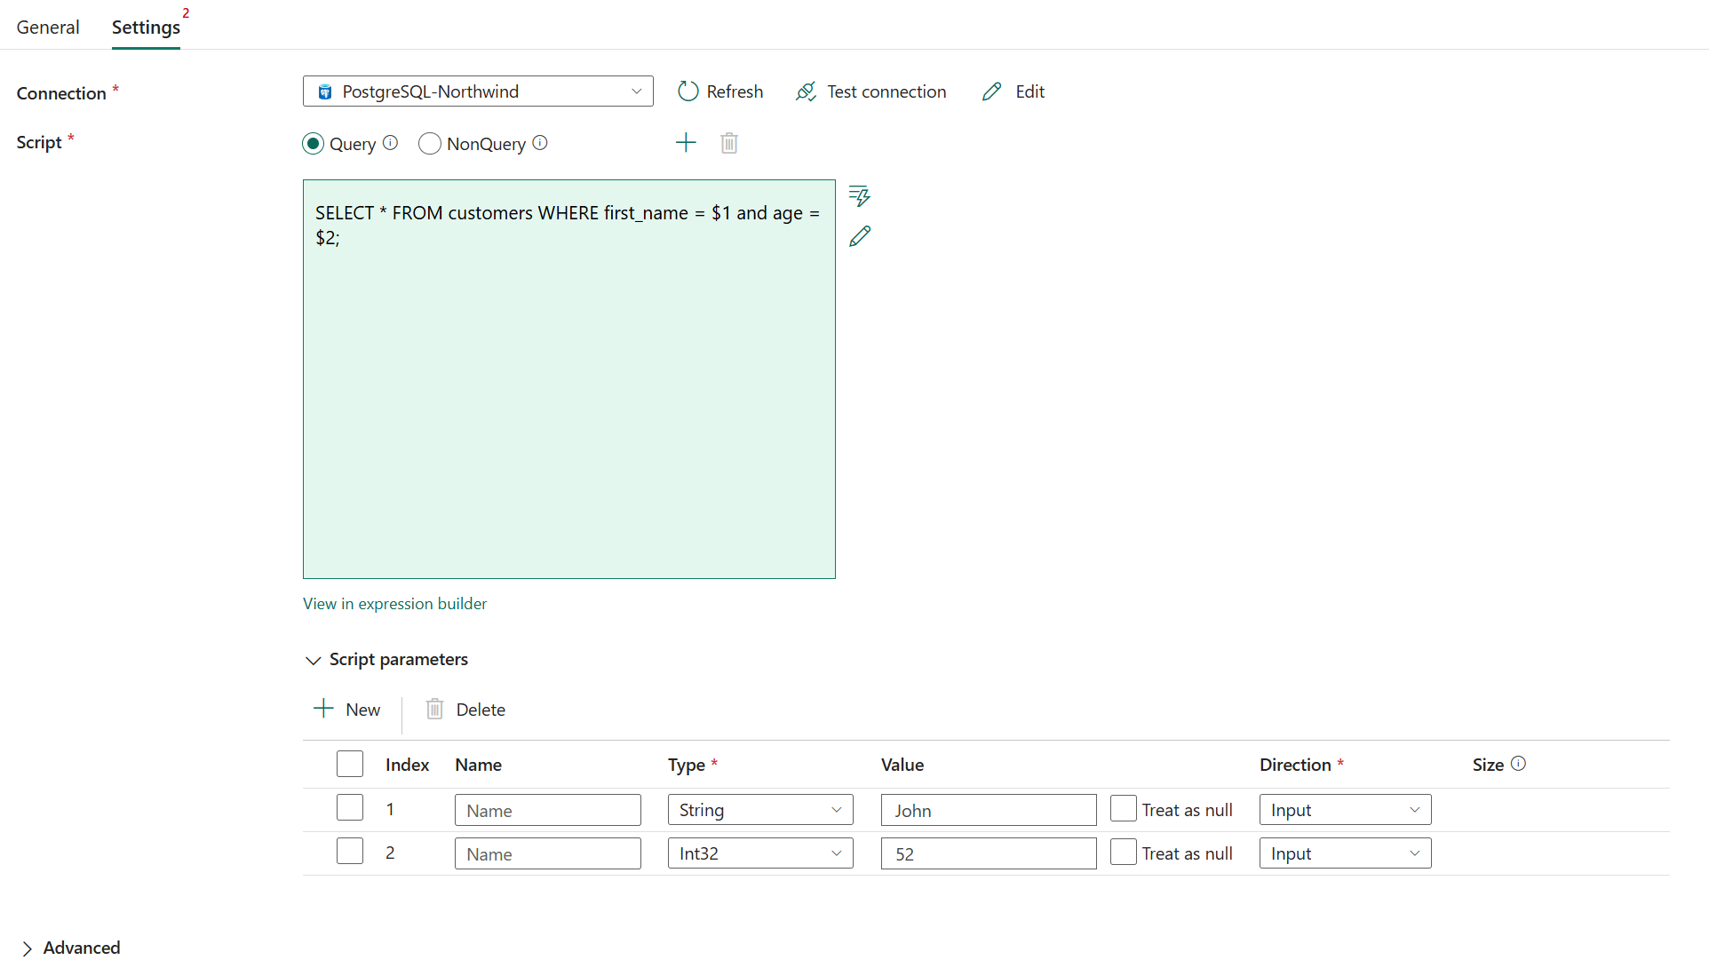Click New to add a script parameter
Image resolution: width=1709 pixels, height=960 pixels.
click(346, 709)
